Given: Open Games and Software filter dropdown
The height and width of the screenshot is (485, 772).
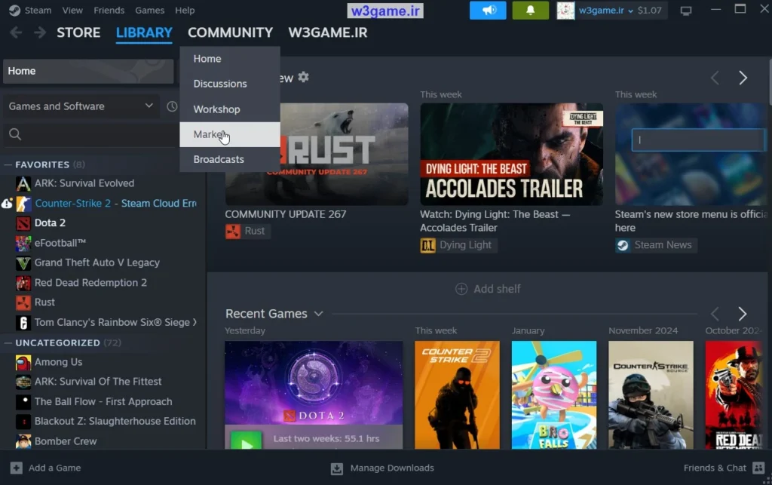Looking at the screenshot, I should pyautogui.click(x=81, y=106).
